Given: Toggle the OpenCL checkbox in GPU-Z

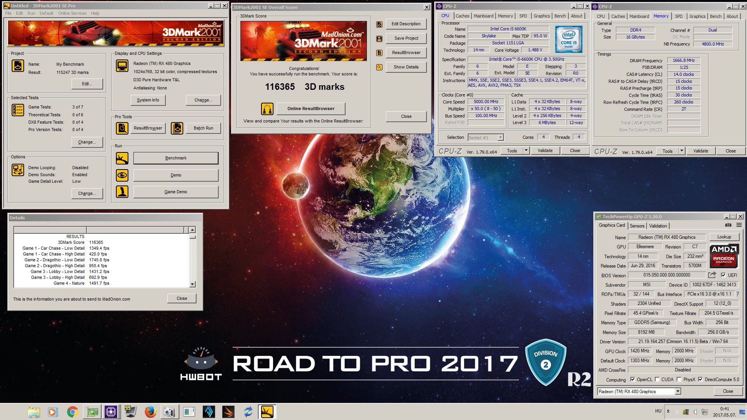Looking at the screenshot, I should point(633,380).
